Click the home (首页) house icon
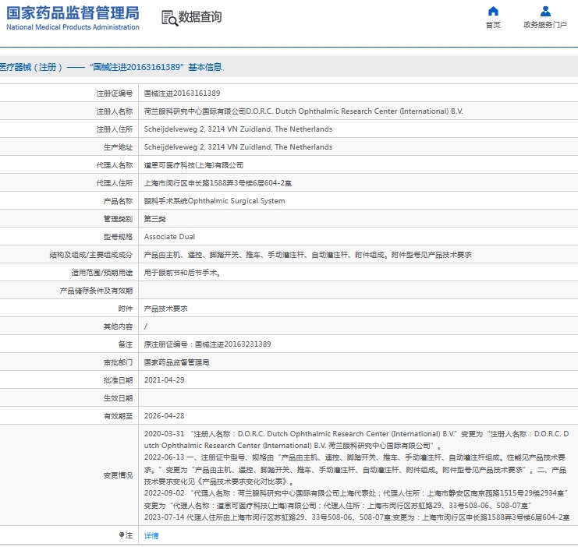 pyautogui.click(x=493, y=12)
